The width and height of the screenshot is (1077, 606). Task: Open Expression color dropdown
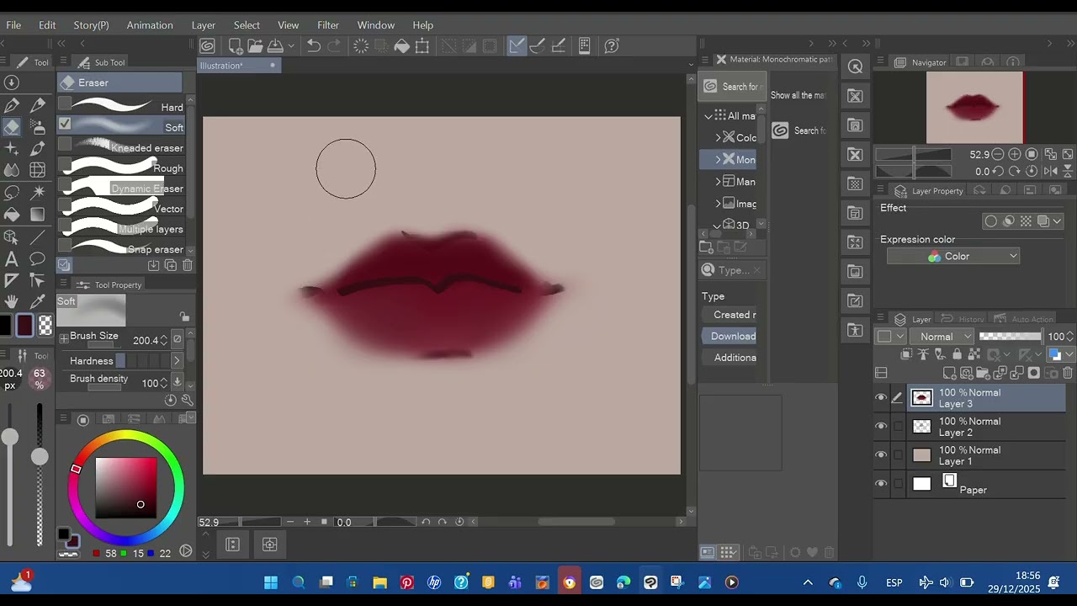pyautogui.click(x=953, y=257)
